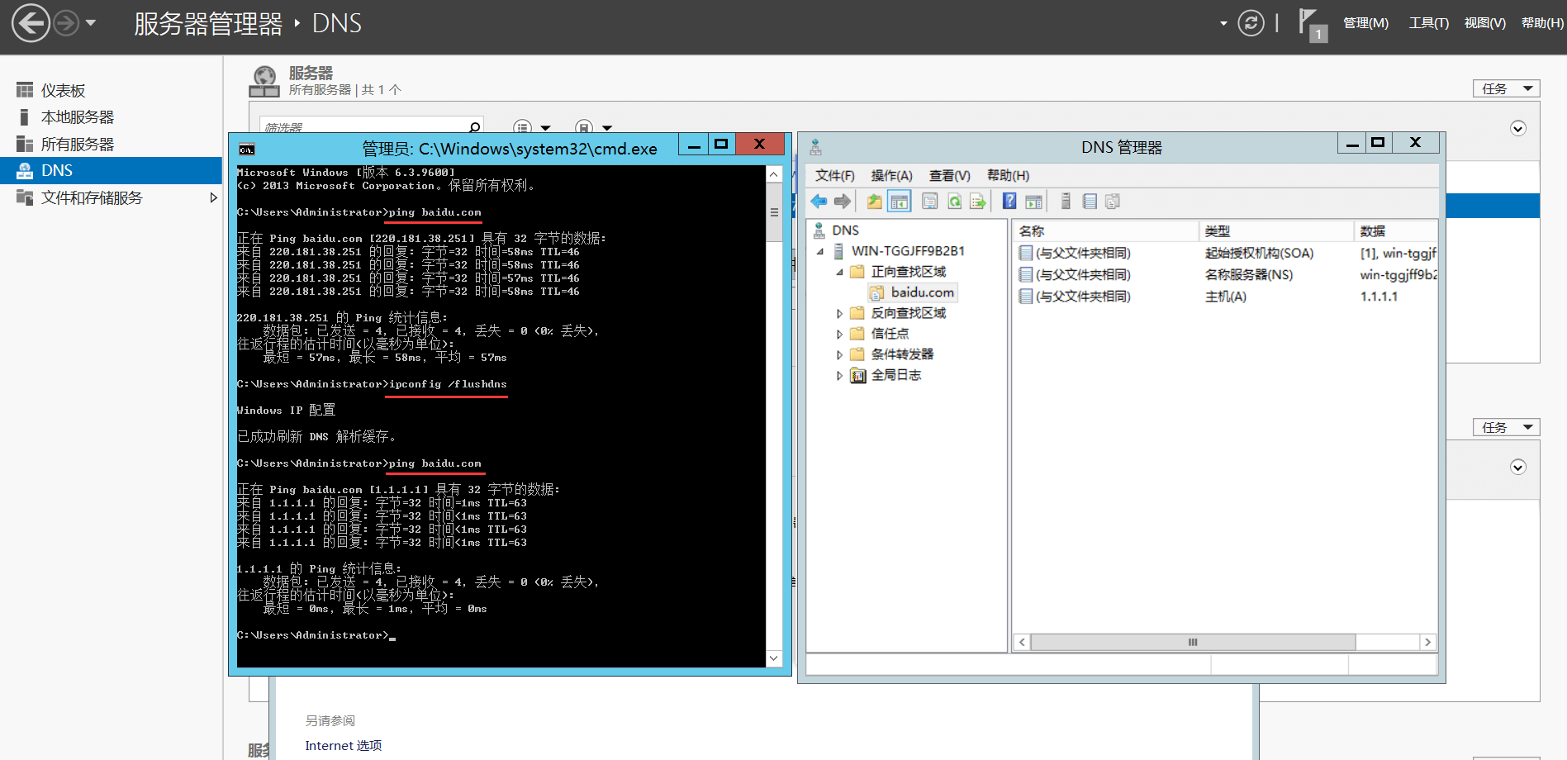Expand the 条件转发器 tree node
1567x760 pixels.
tap(839, 354)
